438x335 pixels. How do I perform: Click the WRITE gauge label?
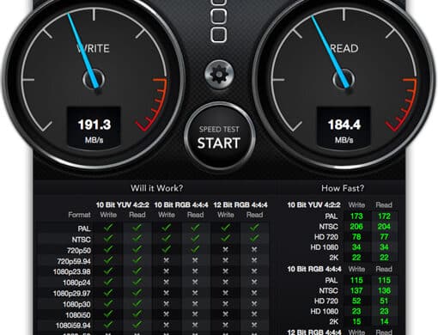[94, 48]
